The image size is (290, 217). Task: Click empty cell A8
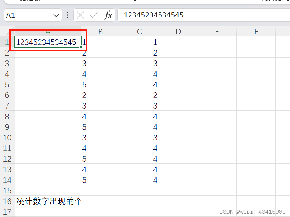[x=48, y=116]
